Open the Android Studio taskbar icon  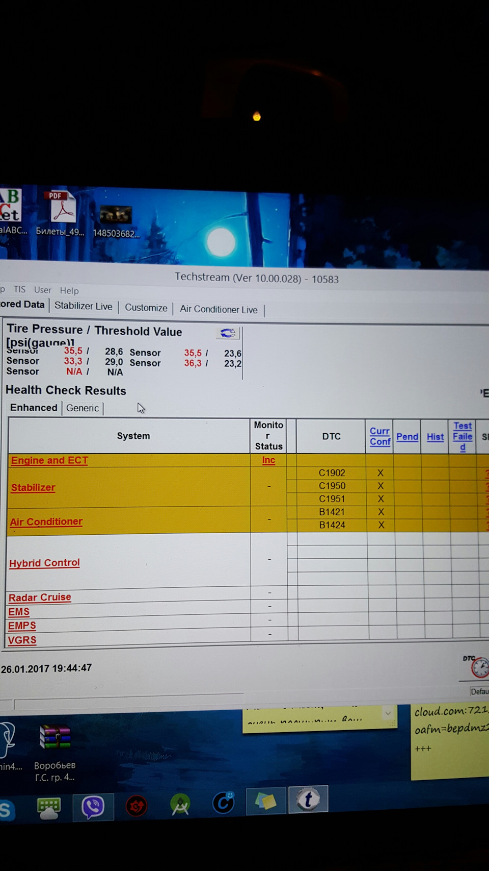[180, 804]
